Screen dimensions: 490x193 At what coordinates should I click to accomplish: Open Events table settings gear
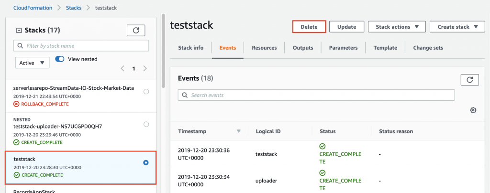tap(473, 110)
